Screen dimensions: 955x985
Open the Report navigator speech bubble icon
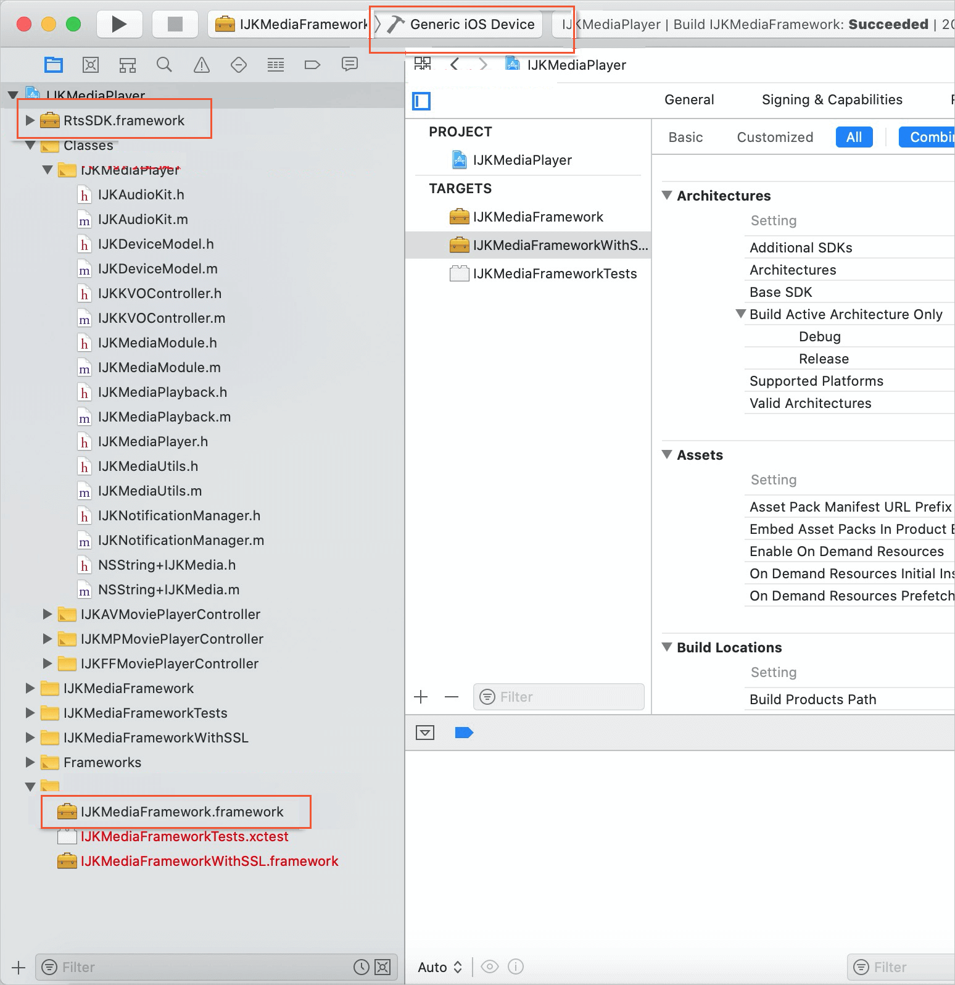coord(350,65)
